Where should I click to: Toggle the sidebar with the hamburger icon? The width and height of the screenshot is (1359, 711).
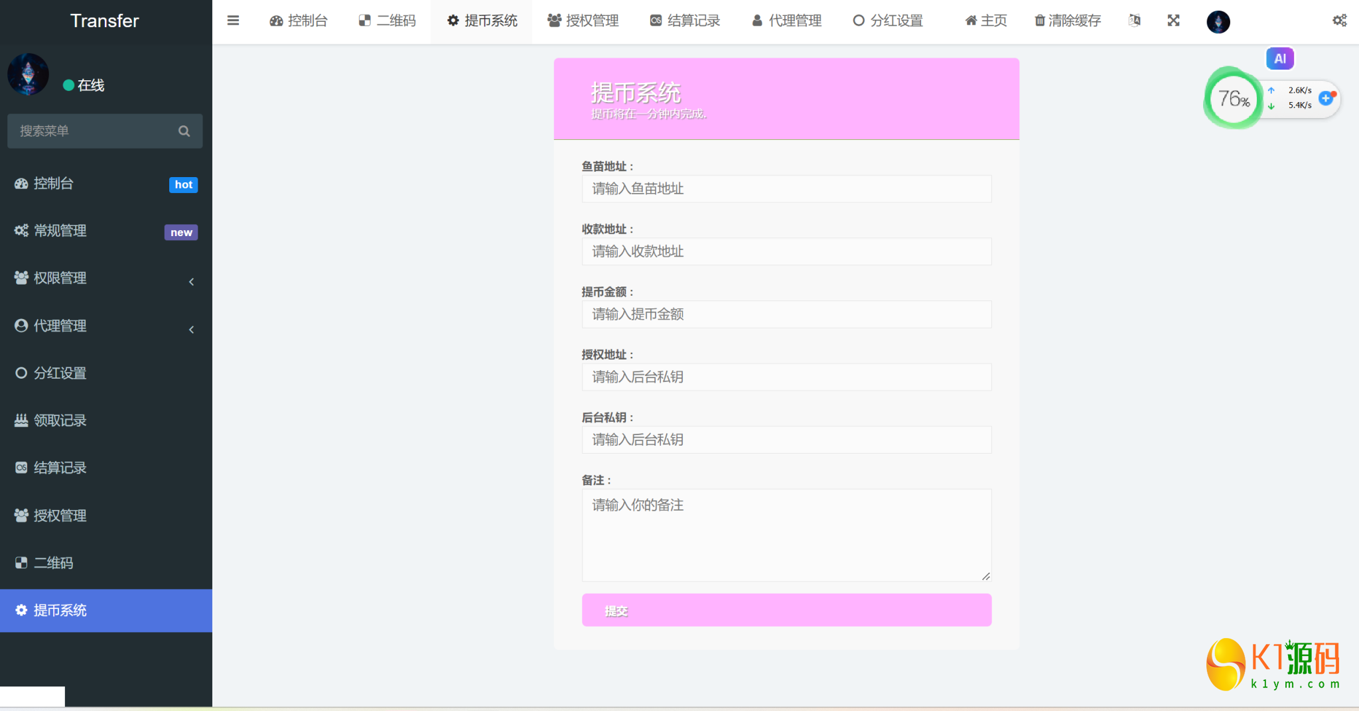pyautogui.click(x=233, y=21)
